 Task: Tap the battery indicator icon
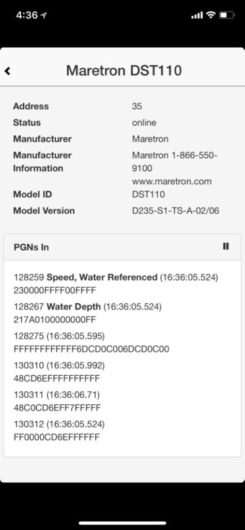point(226,15)
